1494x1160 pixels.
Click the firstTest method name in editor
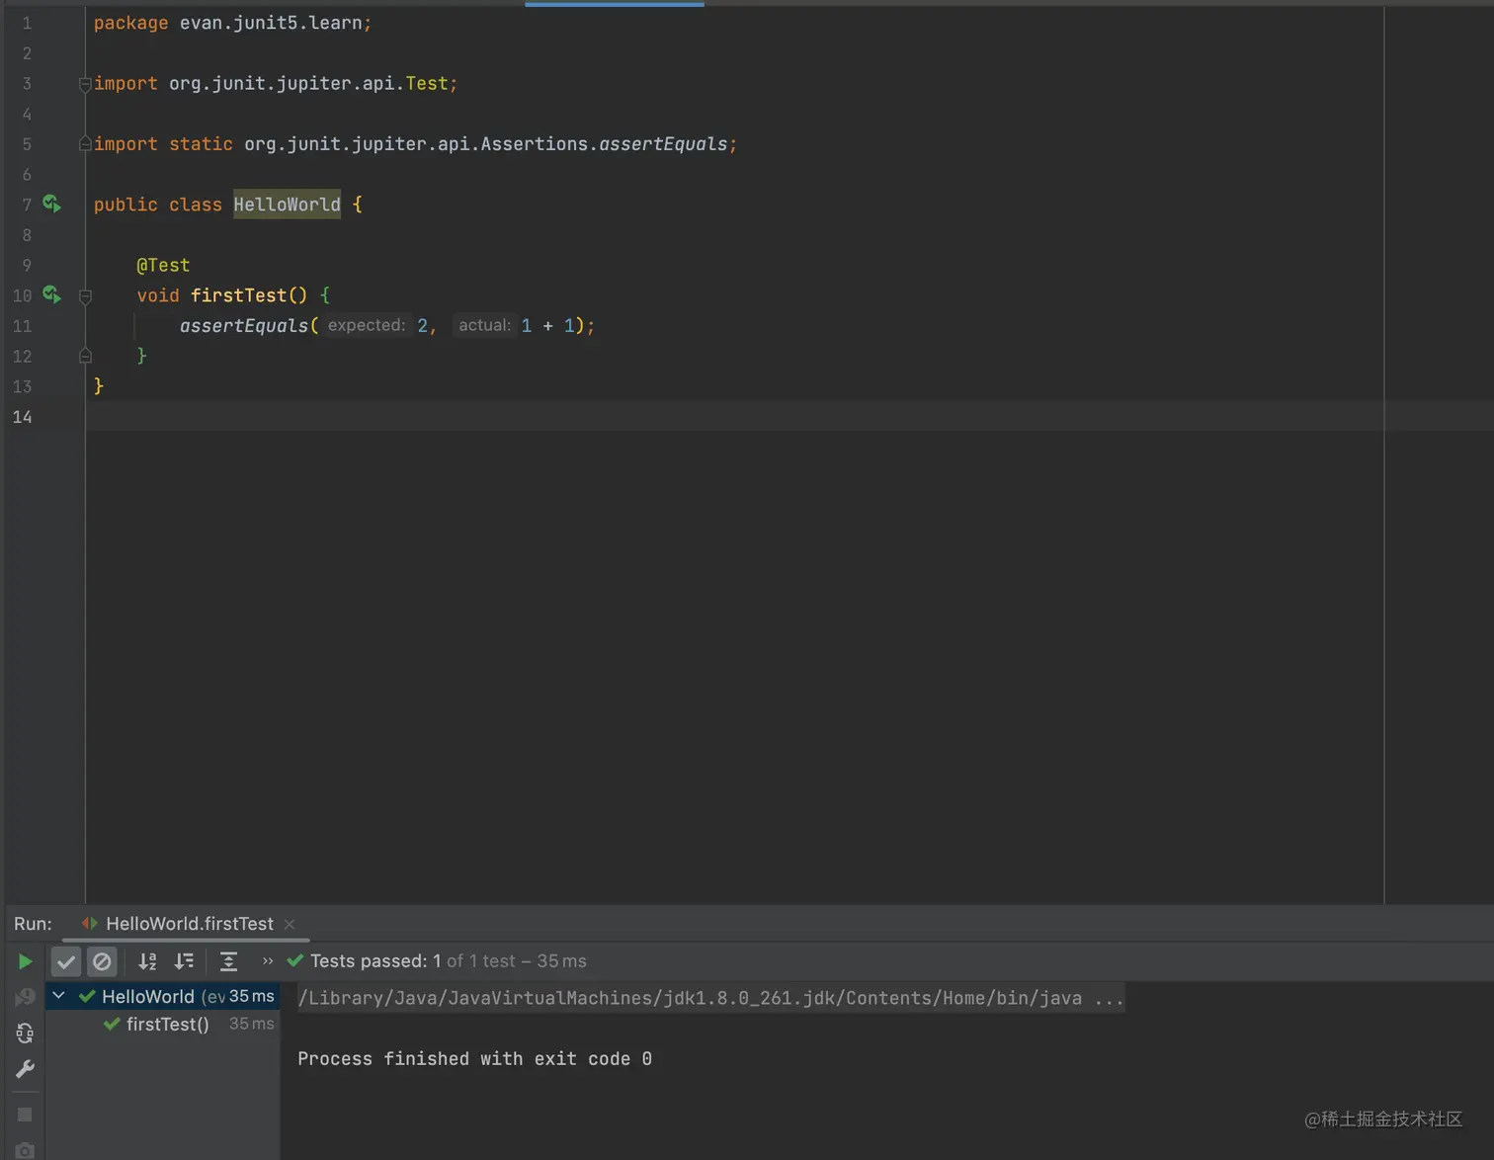(238, 295)
